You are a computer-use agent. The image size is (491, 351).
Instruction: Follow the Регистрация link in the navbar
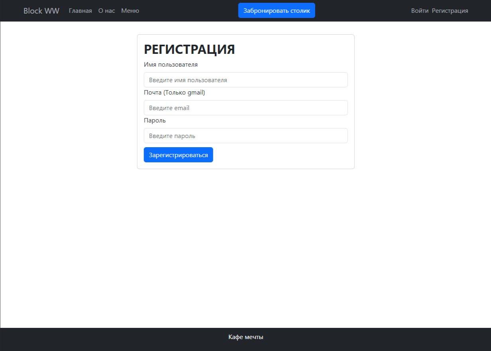450,11
